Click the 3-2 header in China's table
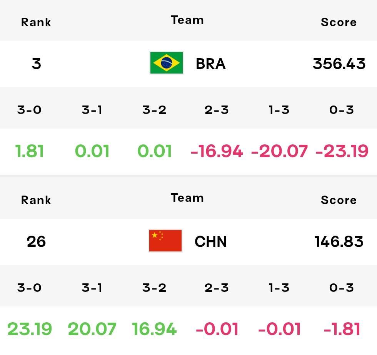Viewport: 377px width, 355px height. [x=154, y=288]
